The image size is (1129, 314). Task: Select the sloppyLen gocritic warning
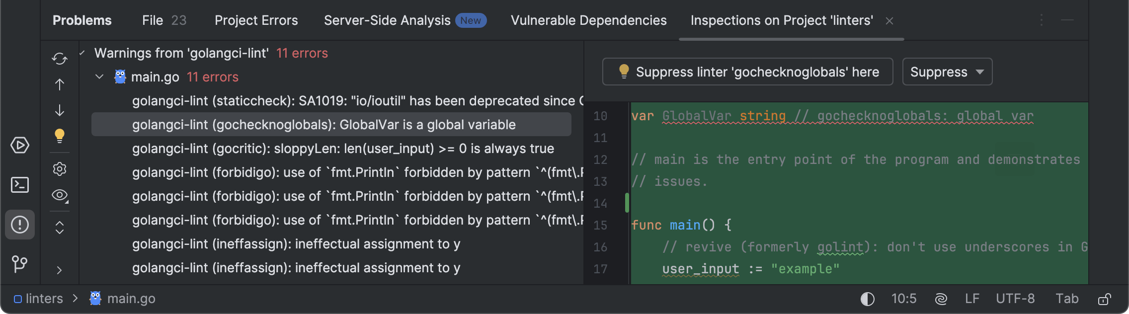click(x=343, y=149)
